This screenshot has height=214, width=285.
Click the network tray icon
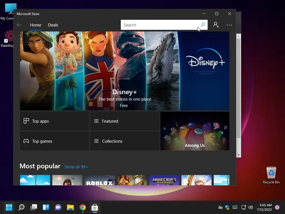(x=244, y=207)
